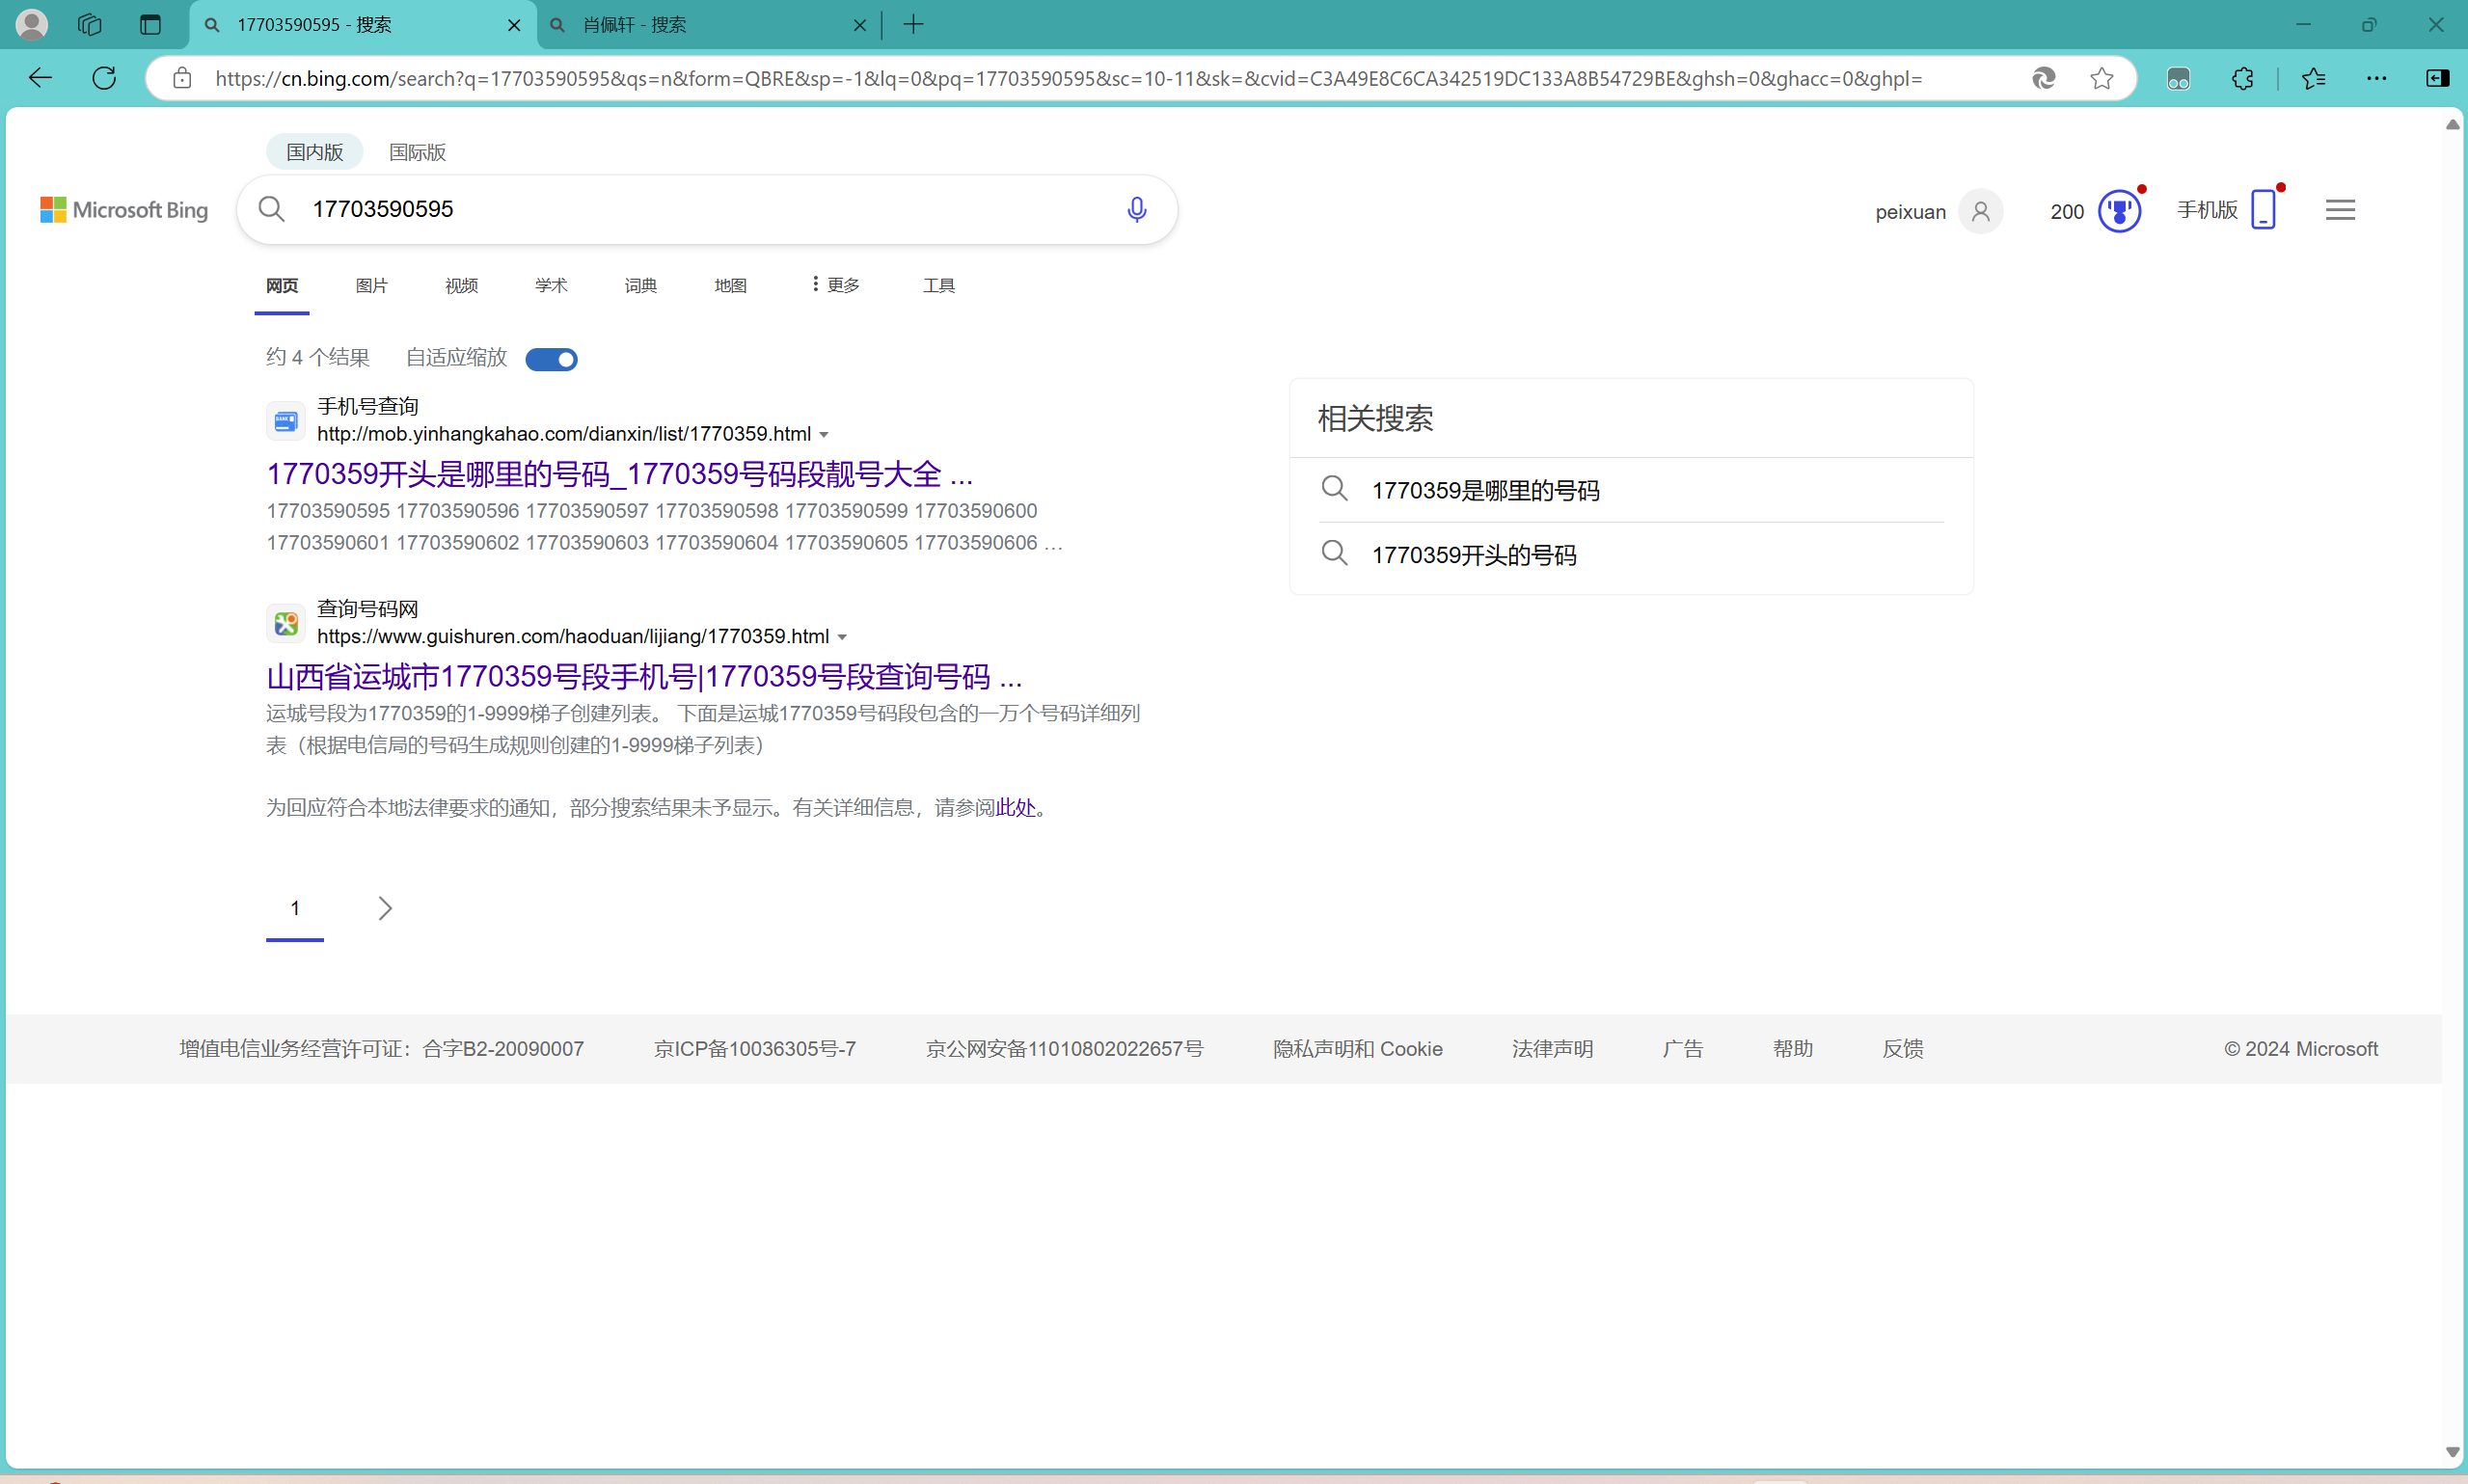Switch to the 词典 results tab
The height and width of the screenshot is (1484, 2468).
pos(641,285)
